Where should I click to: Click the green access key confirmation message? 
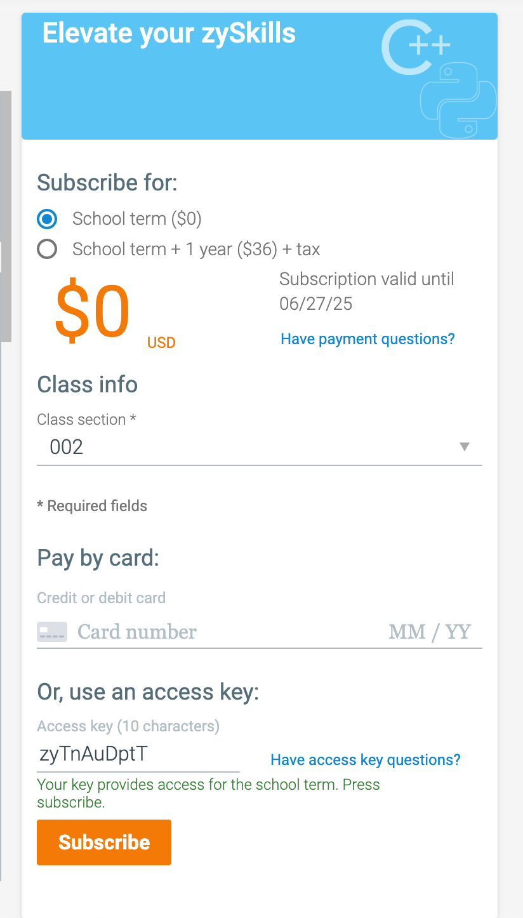coord(208,793)
